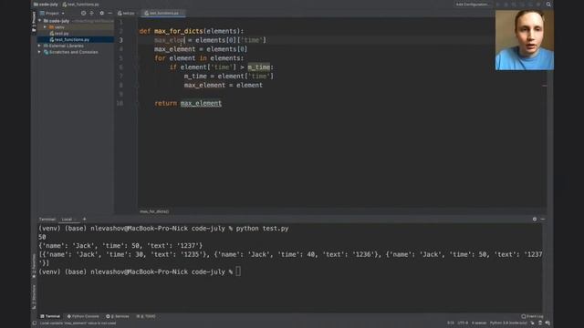
Task: Click the collapse all icon in Project panel
Action: (92, 13)
